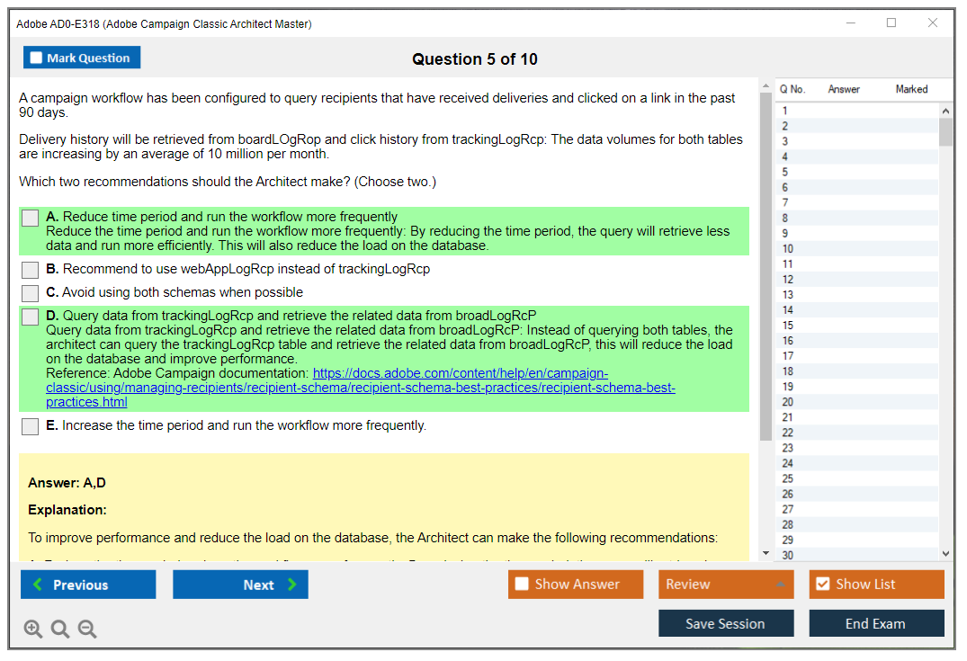Screen dimensions: 967x661
Task: Click the reset zoom magnifier icon
Action: (x=60, y=630)
